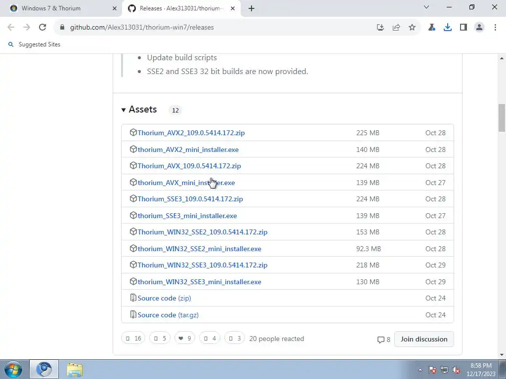Download Thorium_AVX_109.0.5414.172.zip
This screenshot has height=379, width=506.
click(189, 166)
